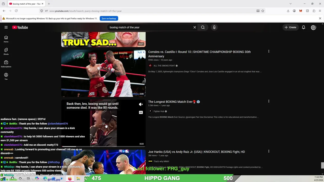Visit That's why MMA! channel name
This screenshot has height=182, width=324.
[x=161, y=161]
